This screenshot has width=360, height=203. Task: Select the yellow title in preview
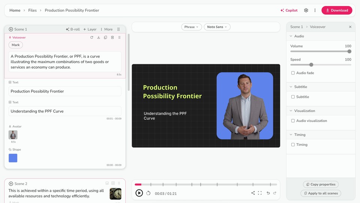(x=172, y=92)
